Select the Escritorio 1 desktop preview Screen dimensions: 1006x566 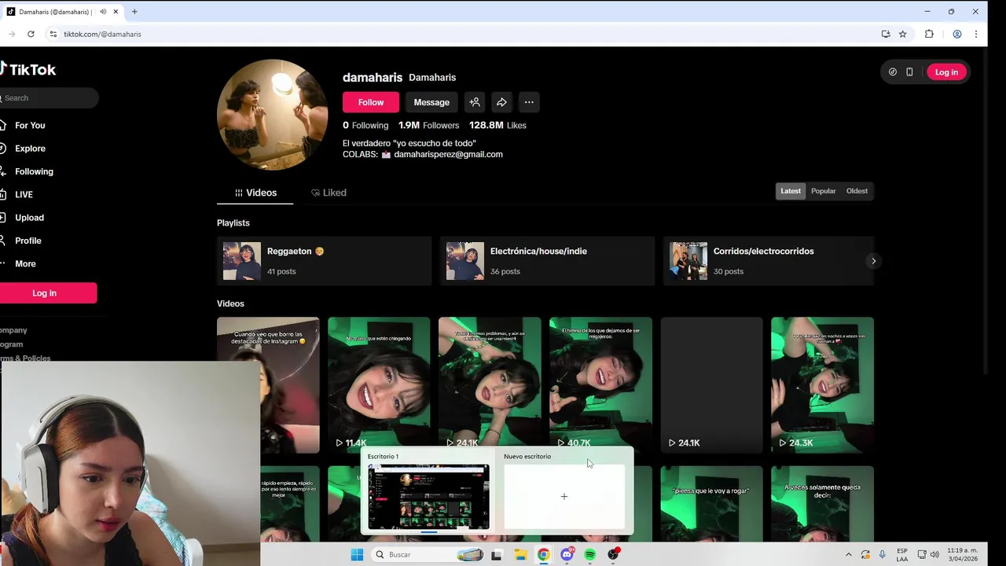[x=428, y=496]
